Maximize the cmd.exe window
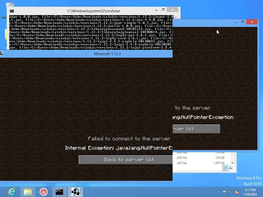 coord(163,10)
